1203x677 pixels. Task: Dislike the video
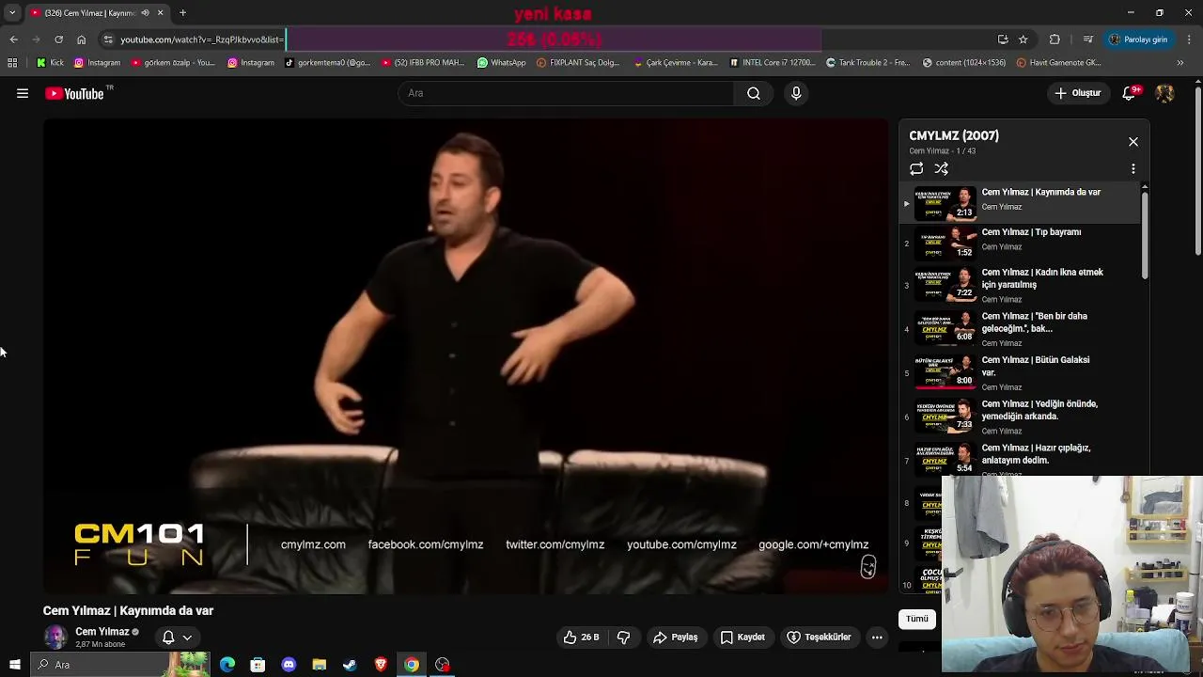[624, 638]
